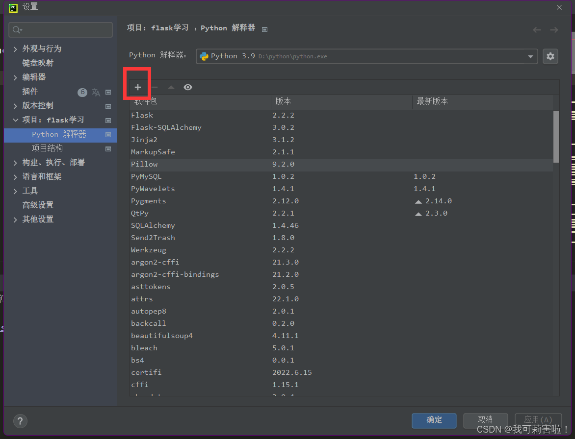
Task: Click 确定 button
Action: pos(434,420)
